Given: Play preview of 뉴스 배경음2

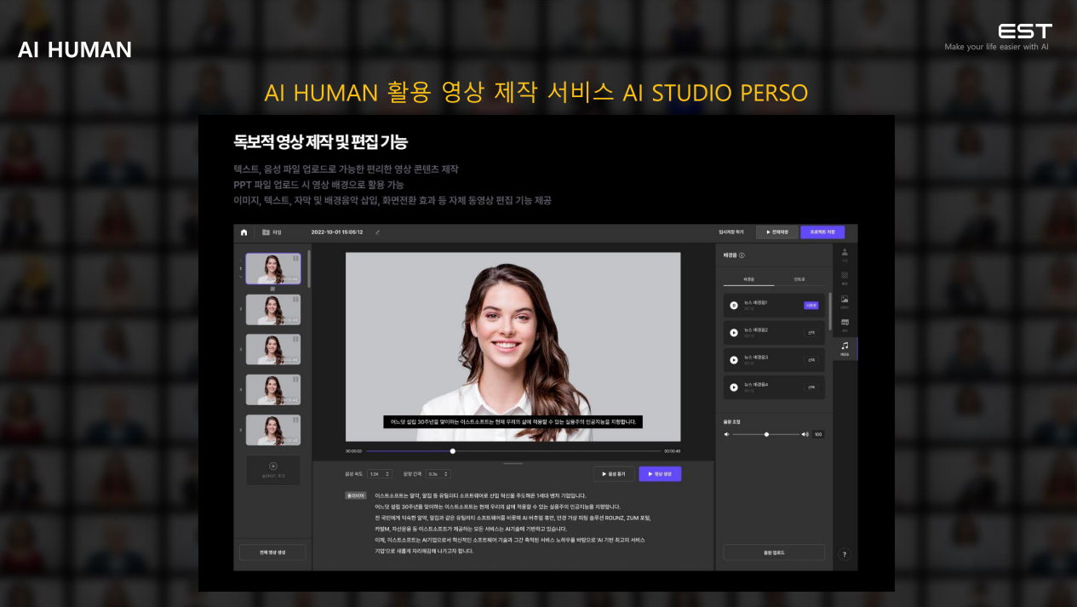Looking at the screenshot, I should tap(734, 333).
